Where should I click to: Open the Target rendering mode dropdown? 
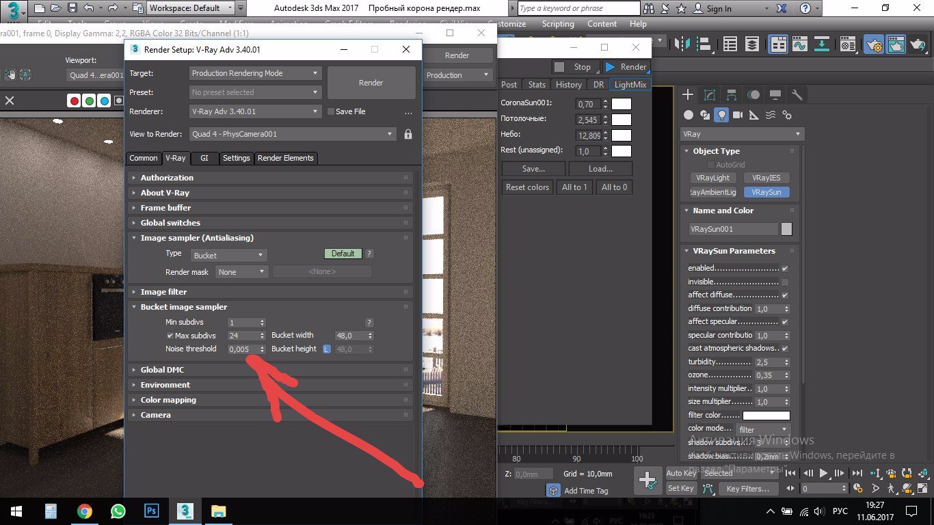(x=255, y=73)
